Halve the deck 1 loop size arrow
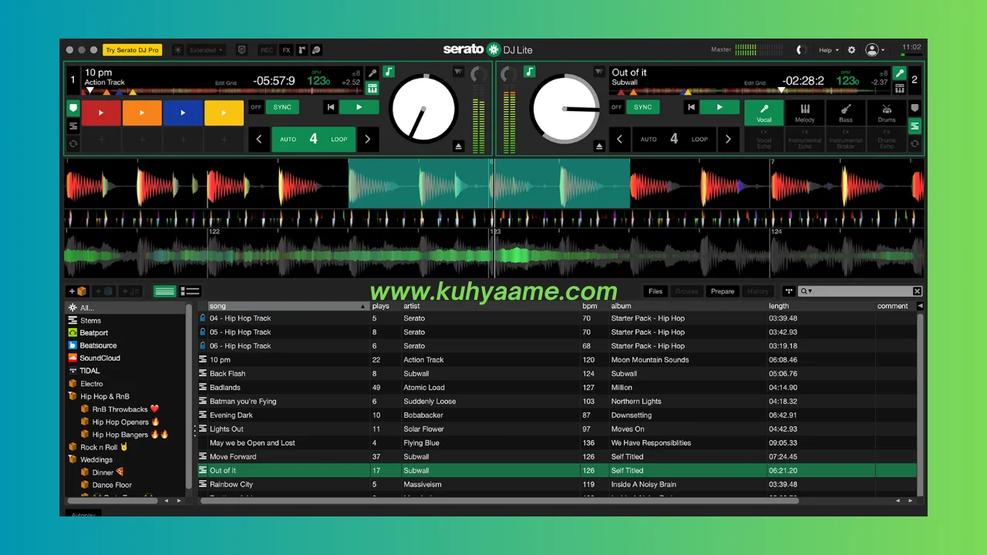 pyautogui.click(x=259, y=140)
